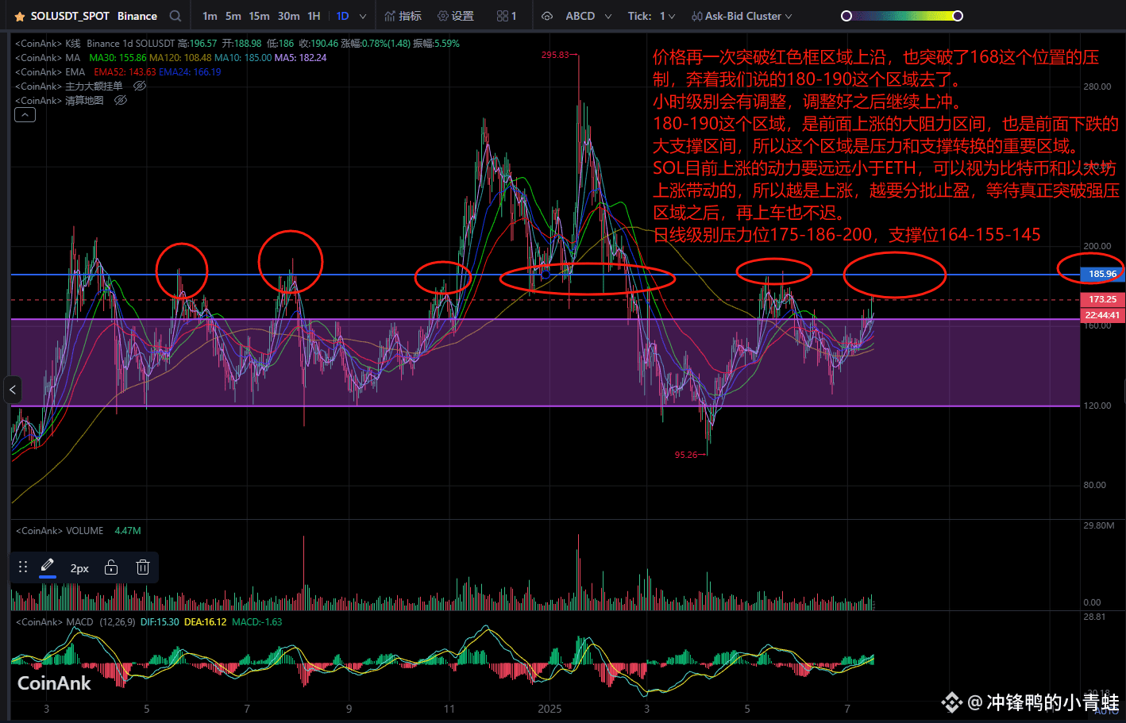Click right handle of gradient slider
1126x723 pixels.
coord(958,16)
